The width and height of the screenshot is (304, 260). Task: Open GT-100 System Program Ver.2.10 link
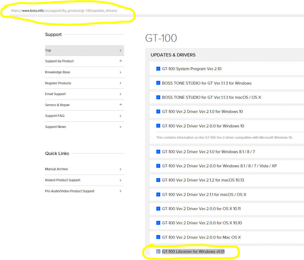[192, 69]
